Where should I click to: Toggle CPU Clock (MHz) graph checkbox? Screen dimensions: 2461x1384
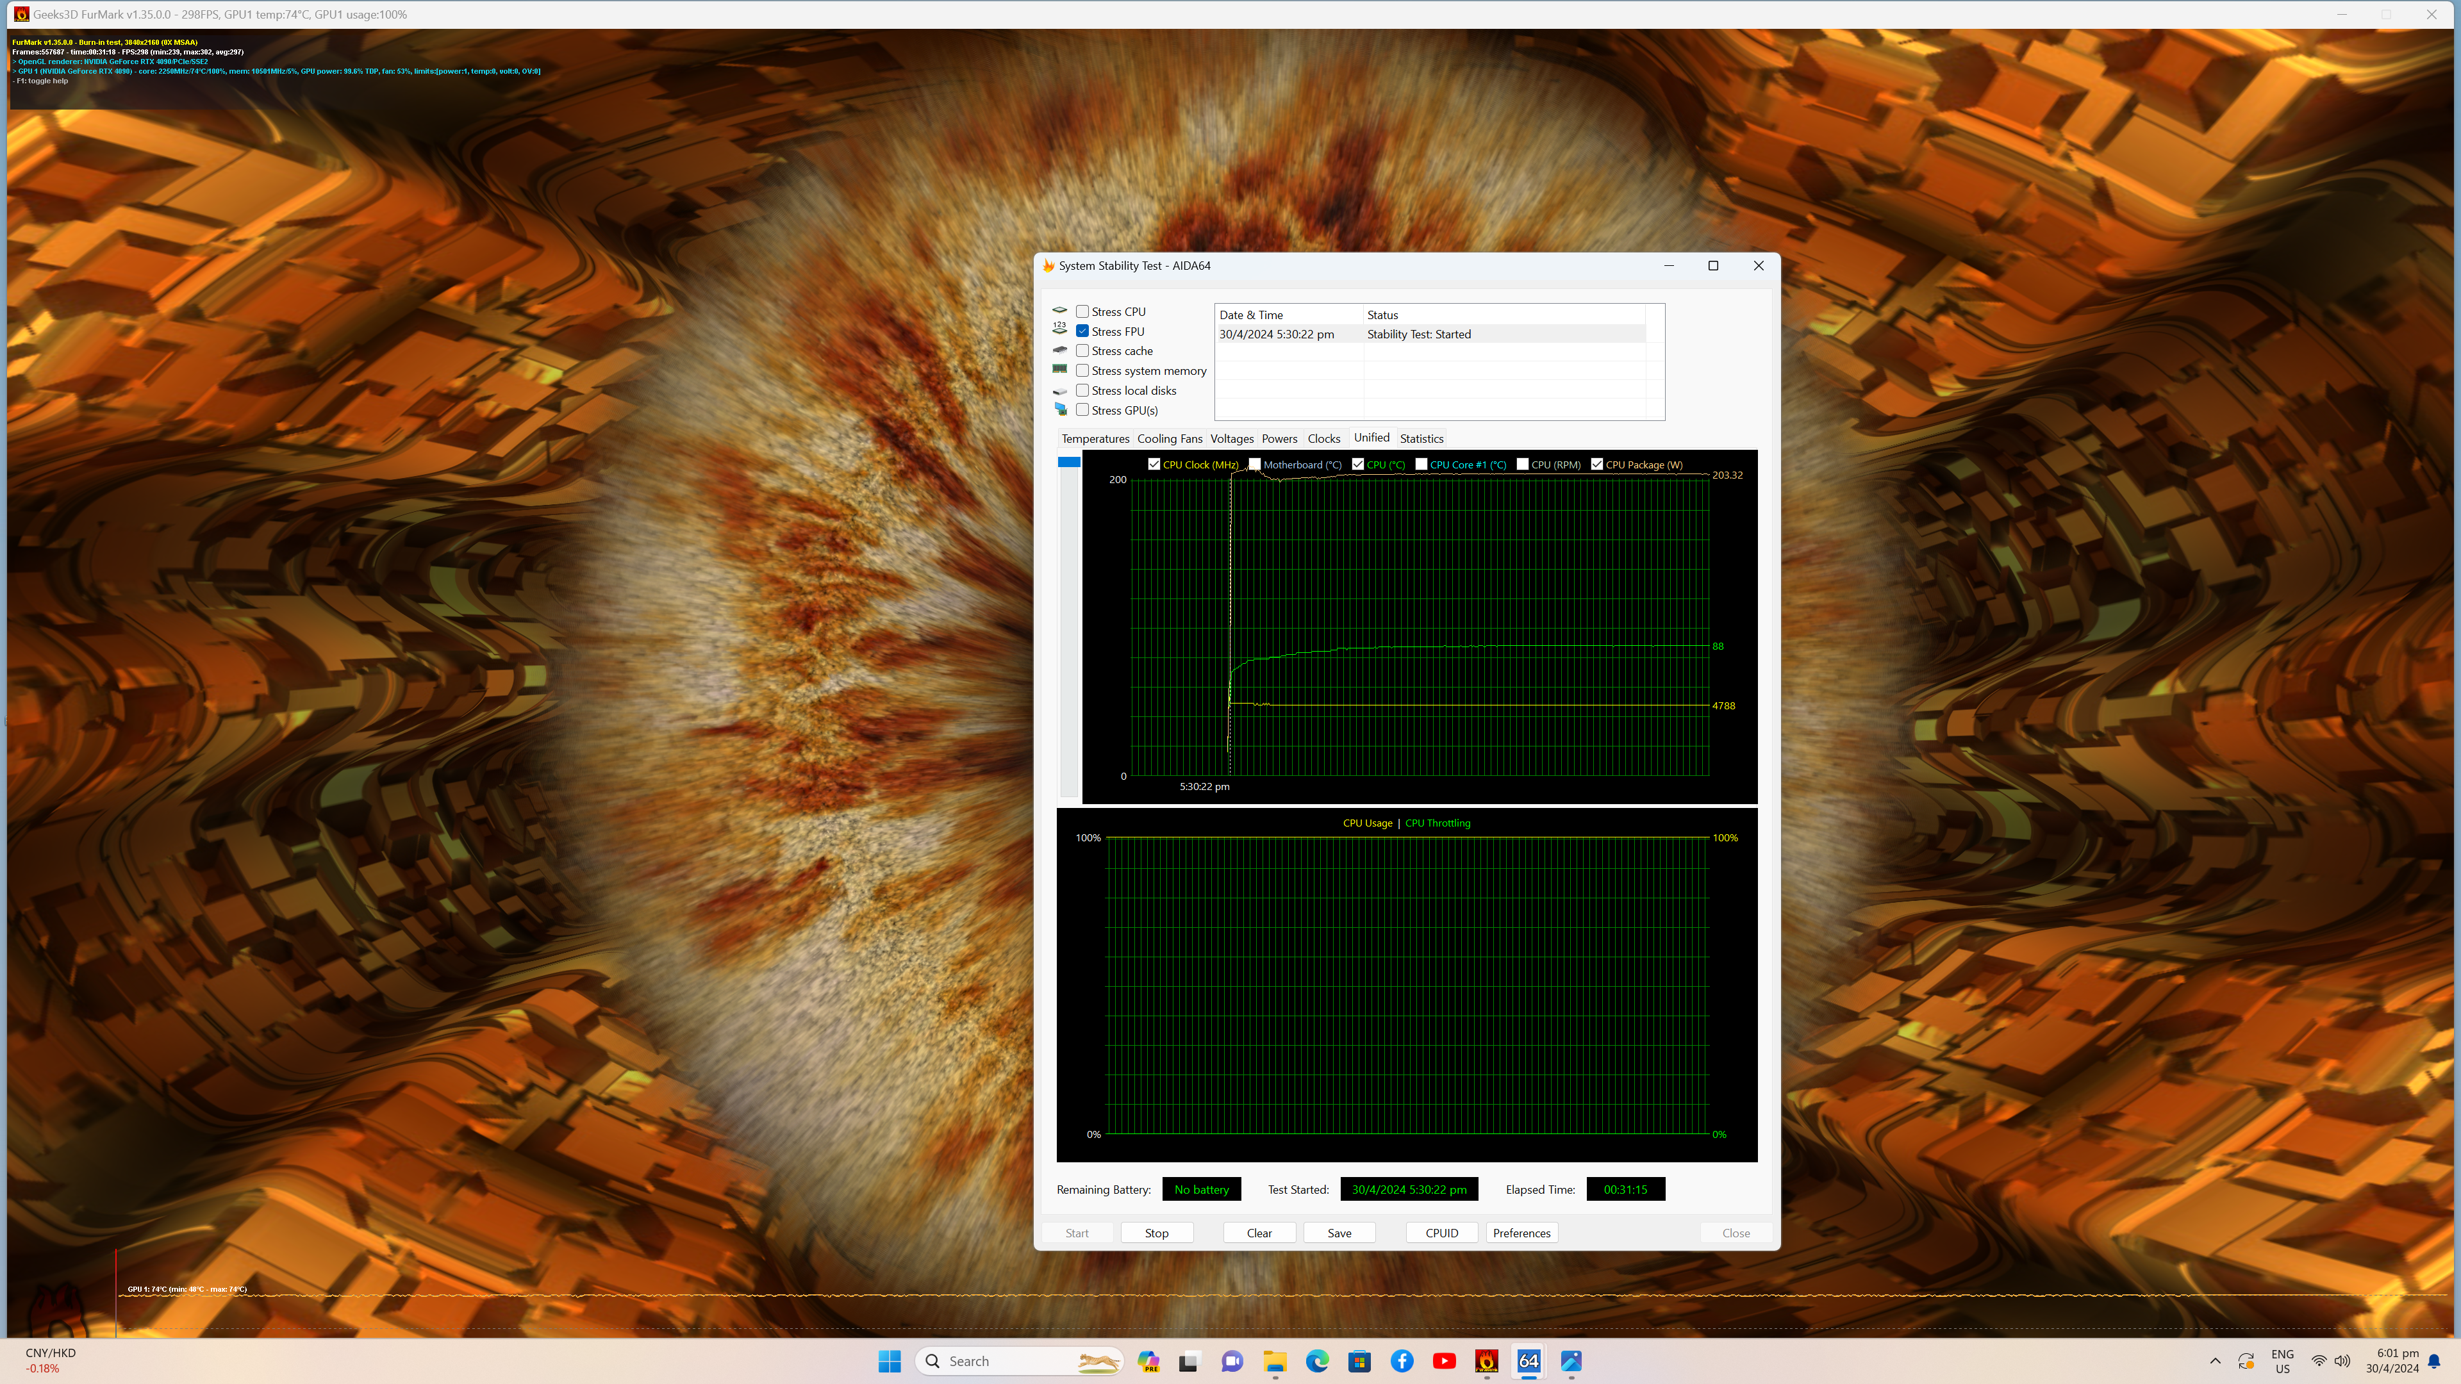click(x=1154, y=464)
